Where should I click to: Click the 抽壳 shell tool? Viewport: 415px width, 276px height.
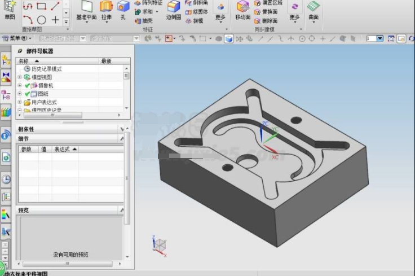[144, 21]
